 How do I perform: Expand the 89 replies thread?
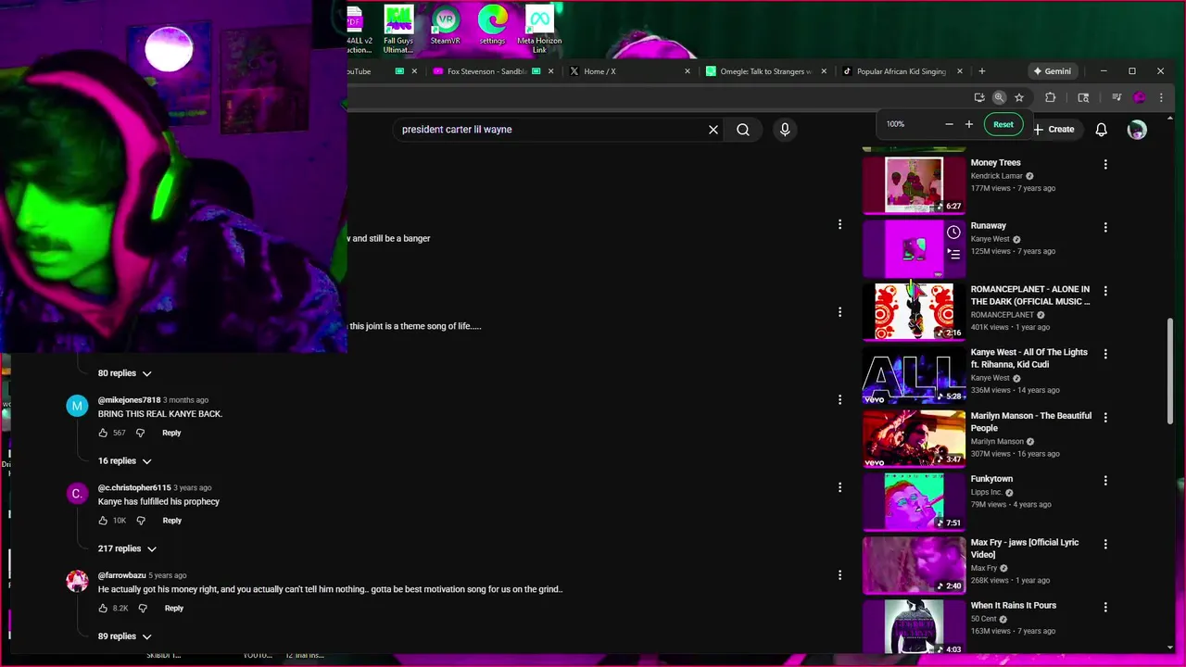pyautogui.click(x=124, y=636)
